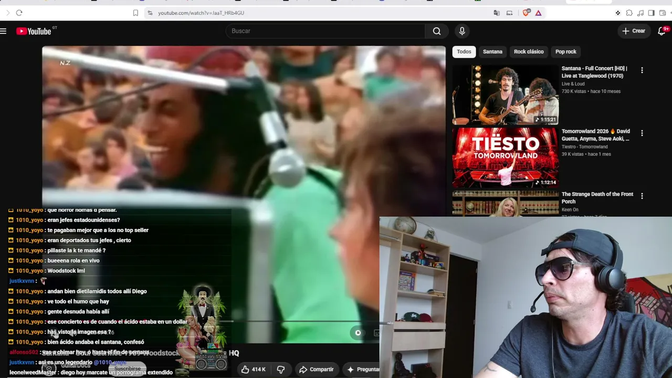The height and width of the screenshot is (378, 672).
Task: Click the justkxvnn username in chat
Action: coord(22,281)
